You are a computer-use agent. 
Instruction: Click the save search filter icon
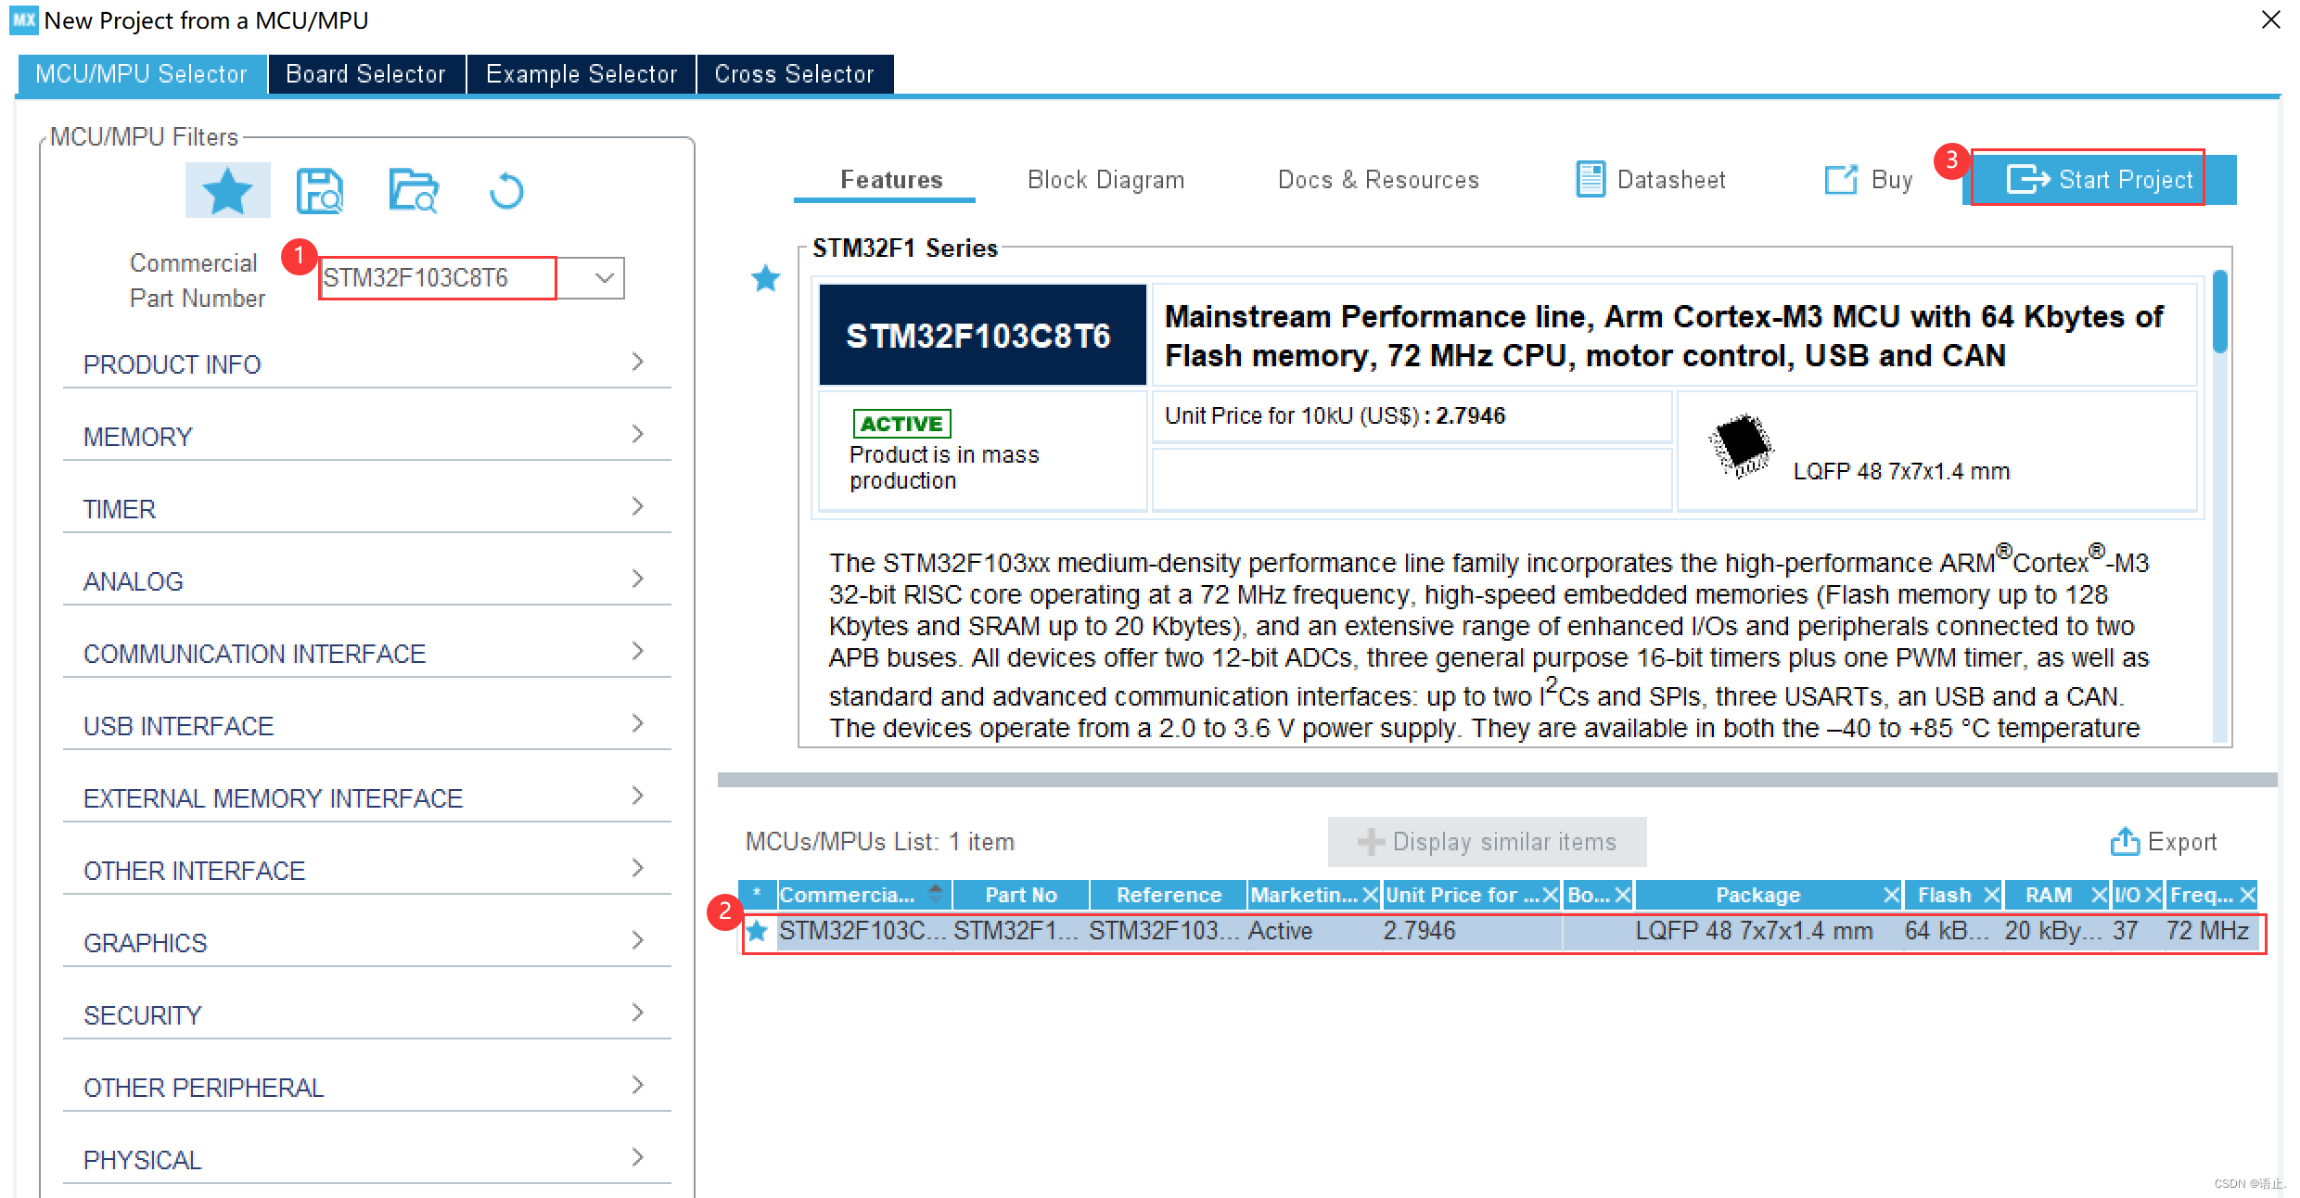320,191
